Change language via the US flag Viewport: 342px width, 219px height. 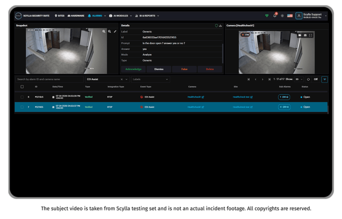pyautogui.click(x=290, y=16)
